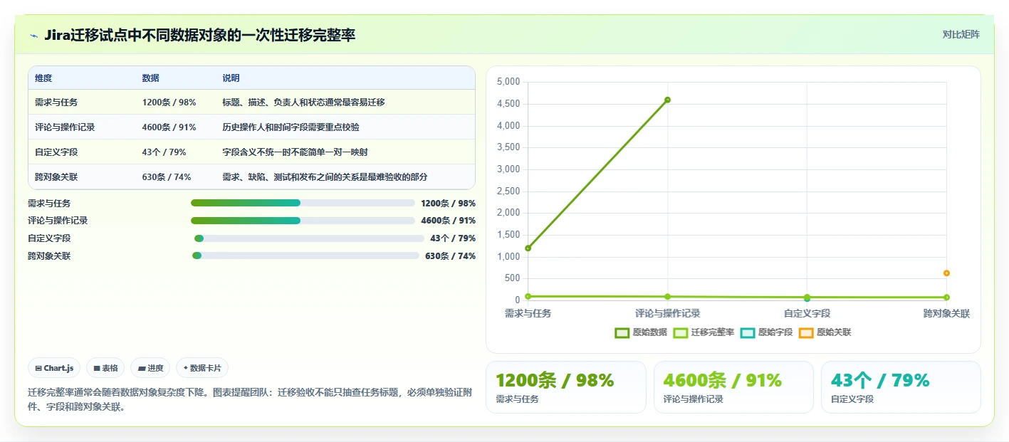Click the 5,000 y-axis tick label
Viewport: 1009px width, 442px height.
click(x=508, y=82)
